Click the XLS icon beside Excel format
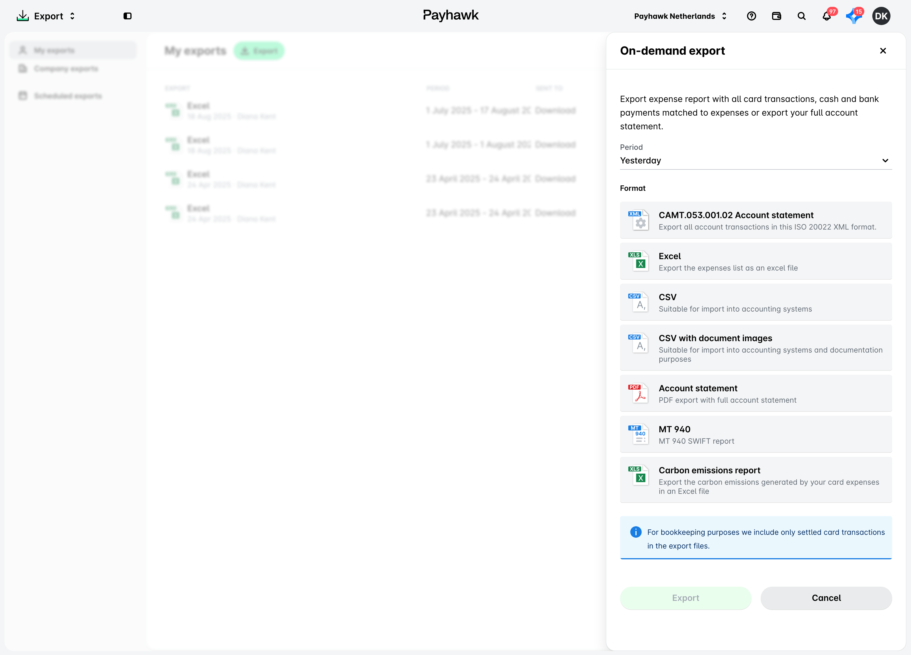Viewport: 911px width, 655px height. click(x=639, y=261)
